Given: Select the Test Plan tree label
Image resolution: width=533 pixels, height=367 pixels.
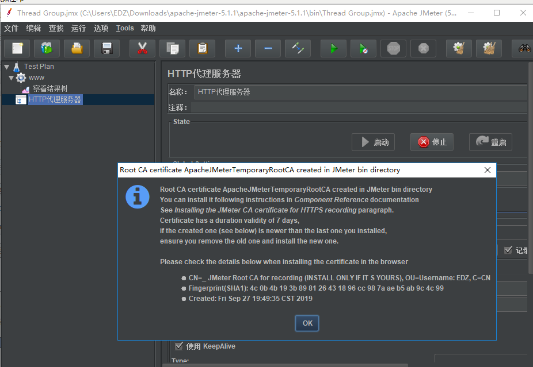Looking at the screenshot, I should pyautogui.click(x=39, y=67).
